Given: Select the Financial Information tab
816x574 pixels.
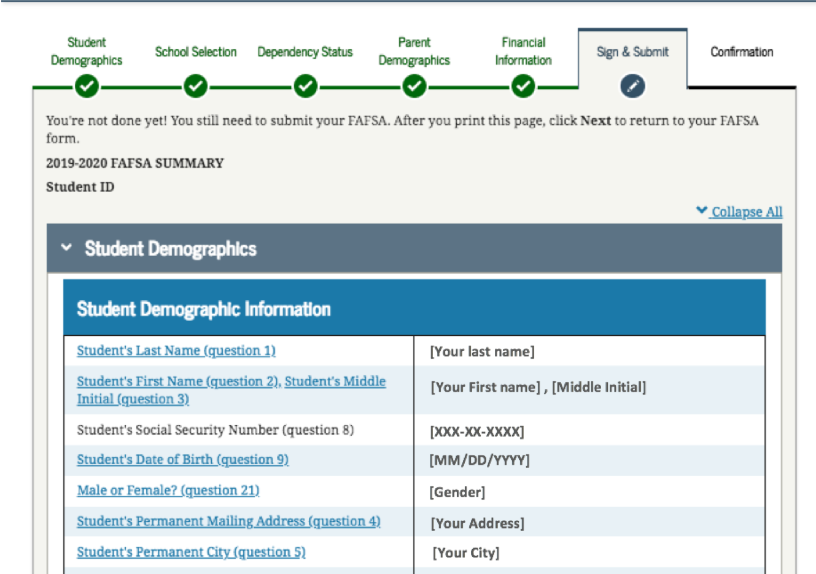Looking at the screenshot, I should click(x=523, y=52).
